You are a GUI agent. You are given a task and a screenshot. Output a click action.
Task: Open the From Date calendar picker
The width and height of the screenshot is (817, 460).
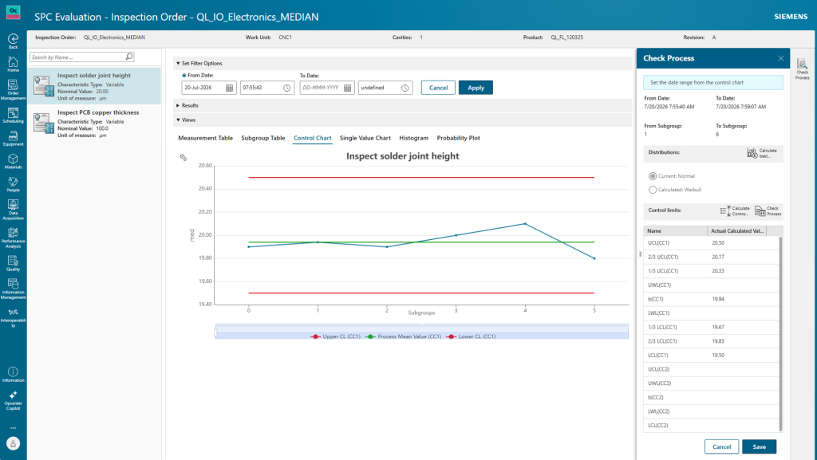click(x=229, y=88)
